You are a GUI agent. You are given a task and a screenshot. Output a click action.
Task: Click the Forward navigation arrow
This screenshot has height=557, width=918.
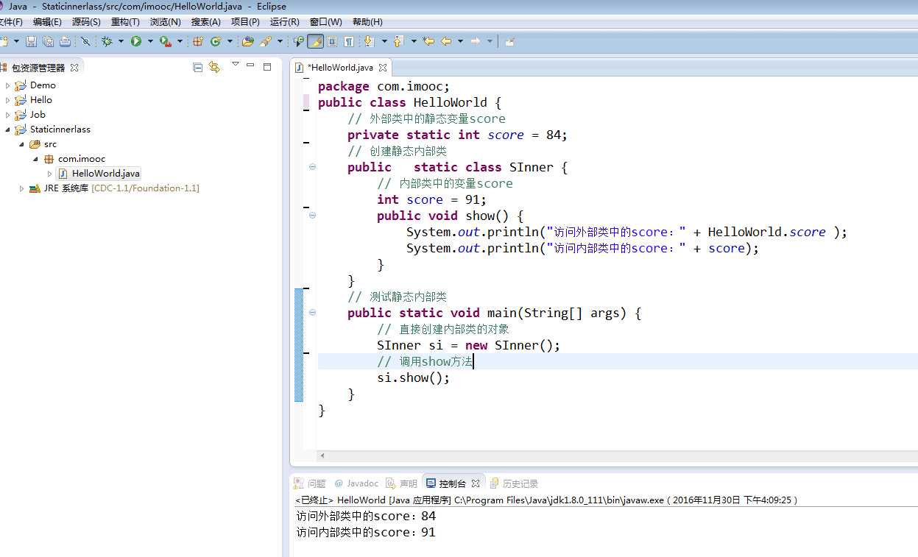[x=476, y=42]
